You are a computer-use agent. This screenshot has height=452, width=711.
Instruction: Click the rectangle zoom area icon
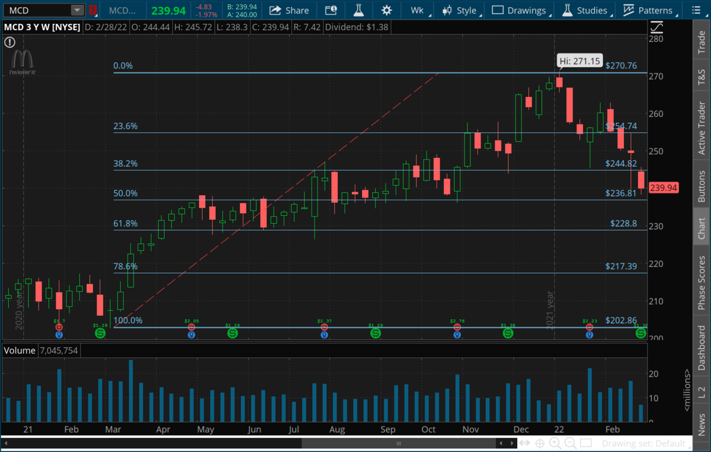click(x=585, y=443)
